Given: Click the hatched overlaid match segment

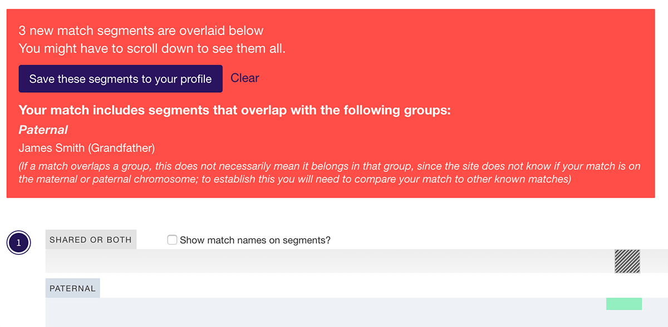Looking at the screenshot, I should (627, 261).
